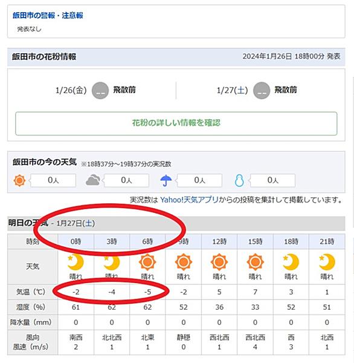This screenshot has height=363, width=354.
Task: Select the rainy report umbrella icon
Action: 166,180
